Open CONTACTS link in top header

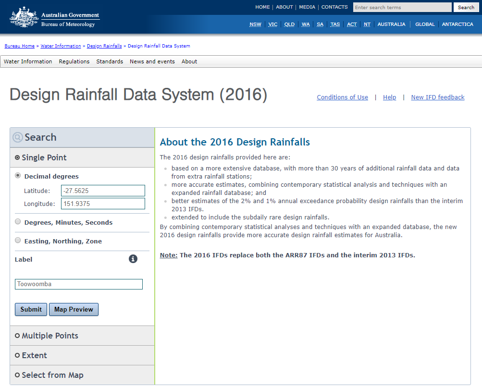334,7
